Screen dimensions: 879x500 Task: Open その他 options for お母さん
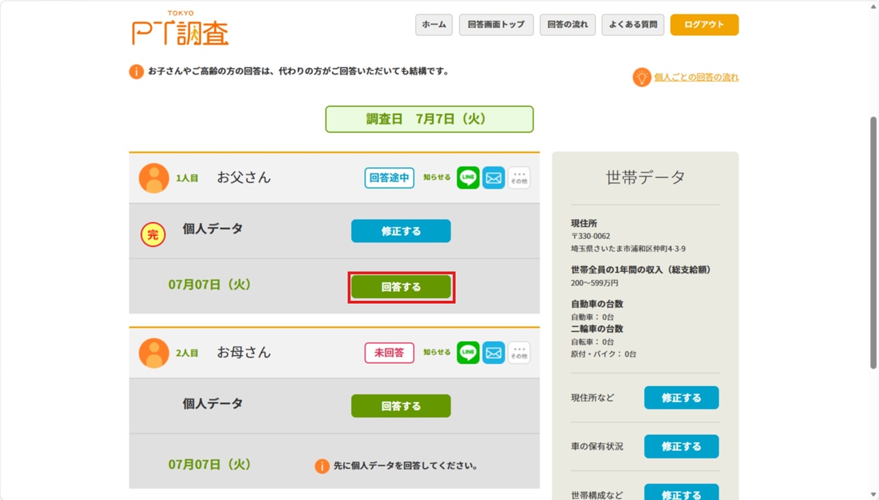pyautogui.click(x=519, y=352)
